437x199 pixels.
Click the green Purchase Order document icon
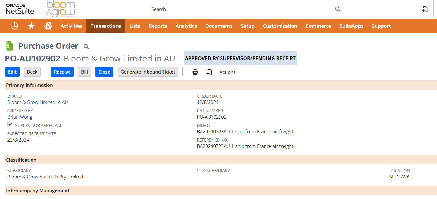pos(10,46)
